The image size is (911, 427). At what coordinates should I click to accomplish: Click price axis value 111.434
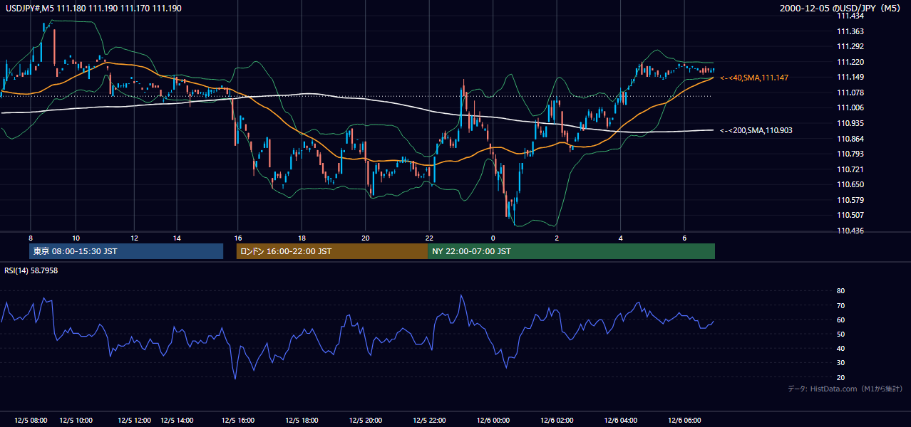click(849, 16)
